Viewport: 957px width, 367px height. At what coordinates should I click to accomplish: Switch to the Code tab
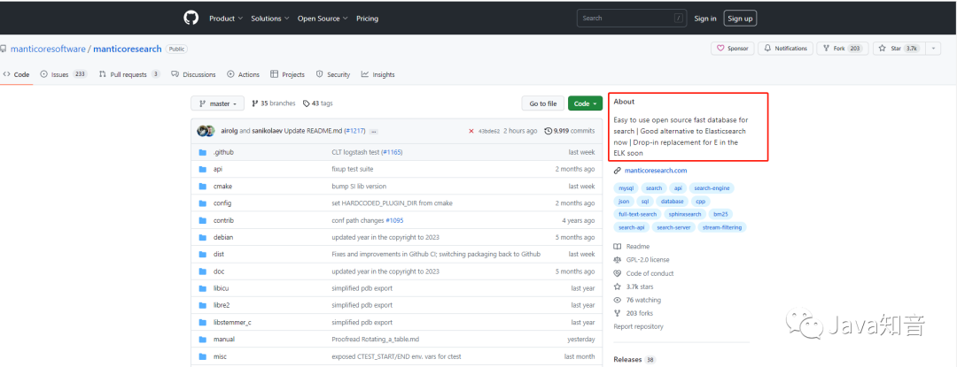click(17, 75)
